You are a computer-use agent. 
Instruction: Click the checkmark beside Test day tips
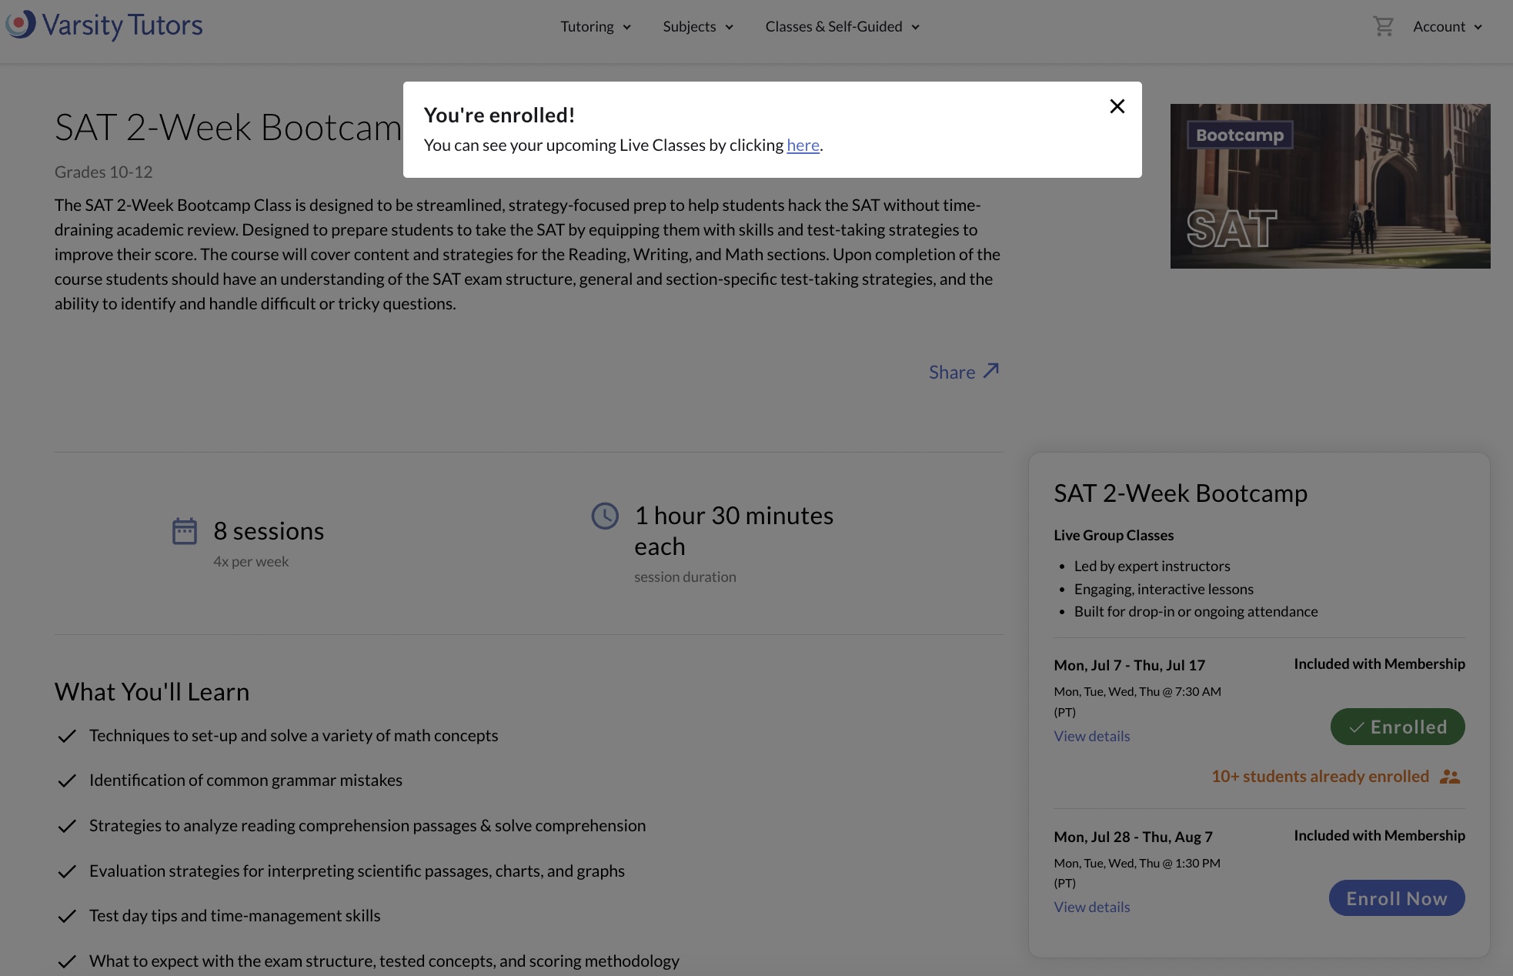(67, 916)
